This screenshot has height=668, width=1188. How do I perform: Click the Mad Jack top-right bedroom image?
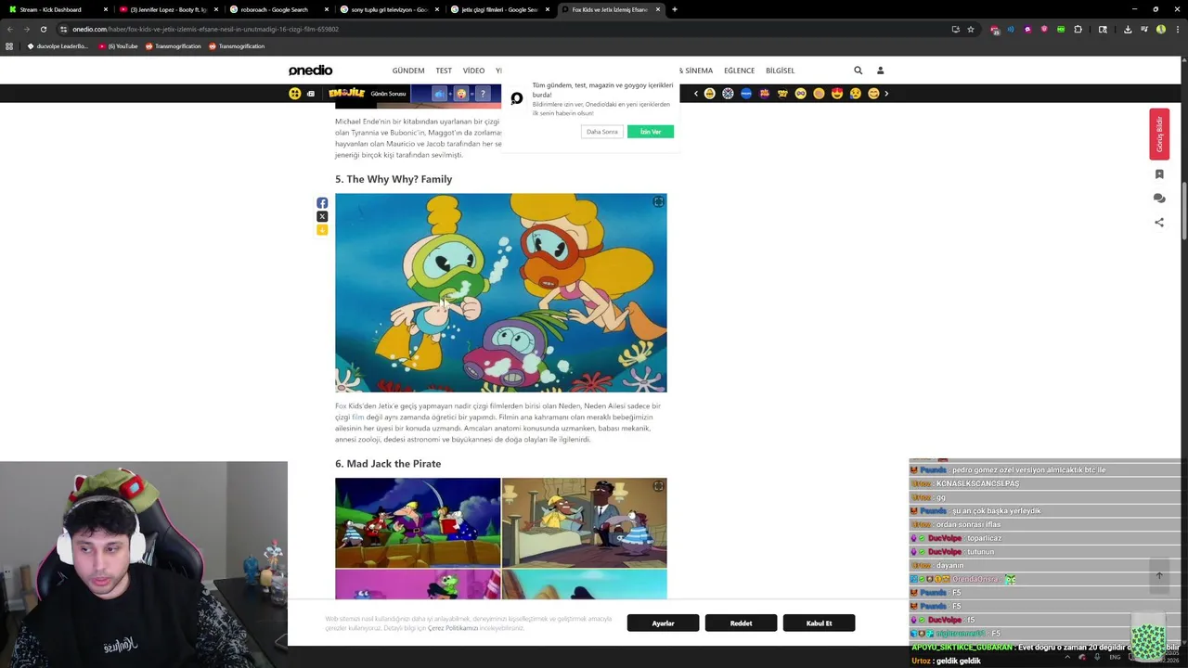pyautogui.click(x=584, y=522)
